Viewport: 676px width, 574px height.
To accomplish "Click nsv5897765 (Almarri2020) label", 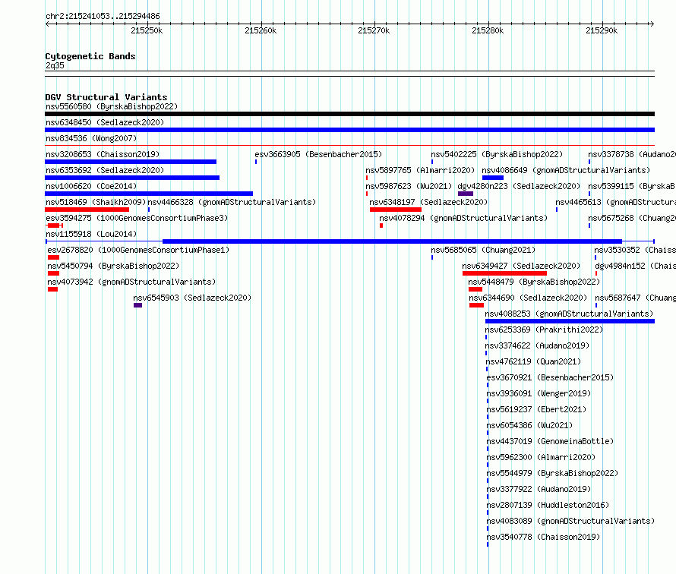I will point(420,170).
